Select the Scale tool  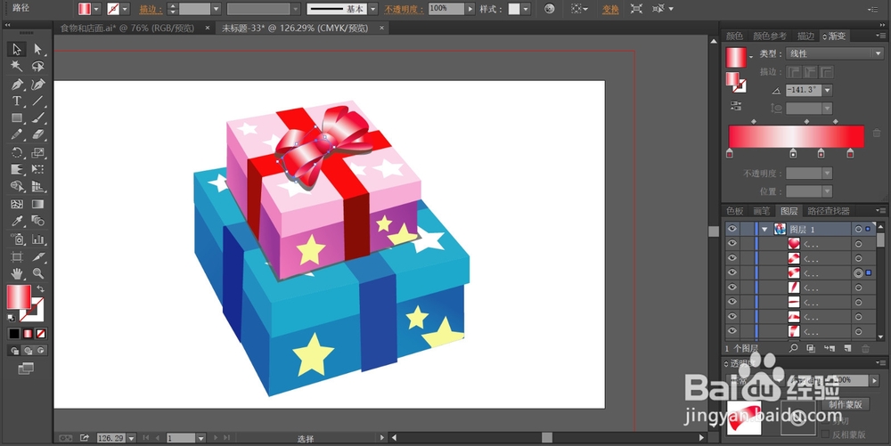[38, 152]
